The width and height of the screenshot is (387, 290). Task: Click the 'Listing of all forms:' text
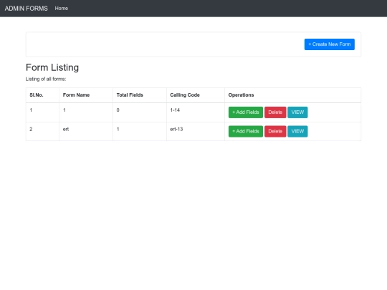46,79
